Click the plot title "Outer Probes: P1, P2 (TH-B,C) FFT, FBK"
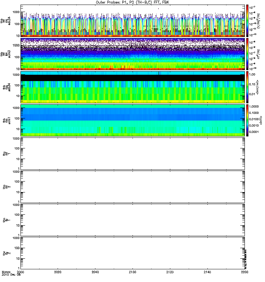This screenshot has width=265, height=282. [132, 2]
